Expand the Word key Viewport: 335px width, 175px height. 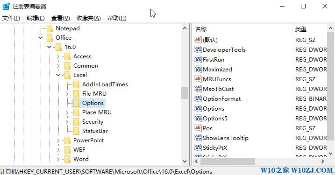pos(58,159)
